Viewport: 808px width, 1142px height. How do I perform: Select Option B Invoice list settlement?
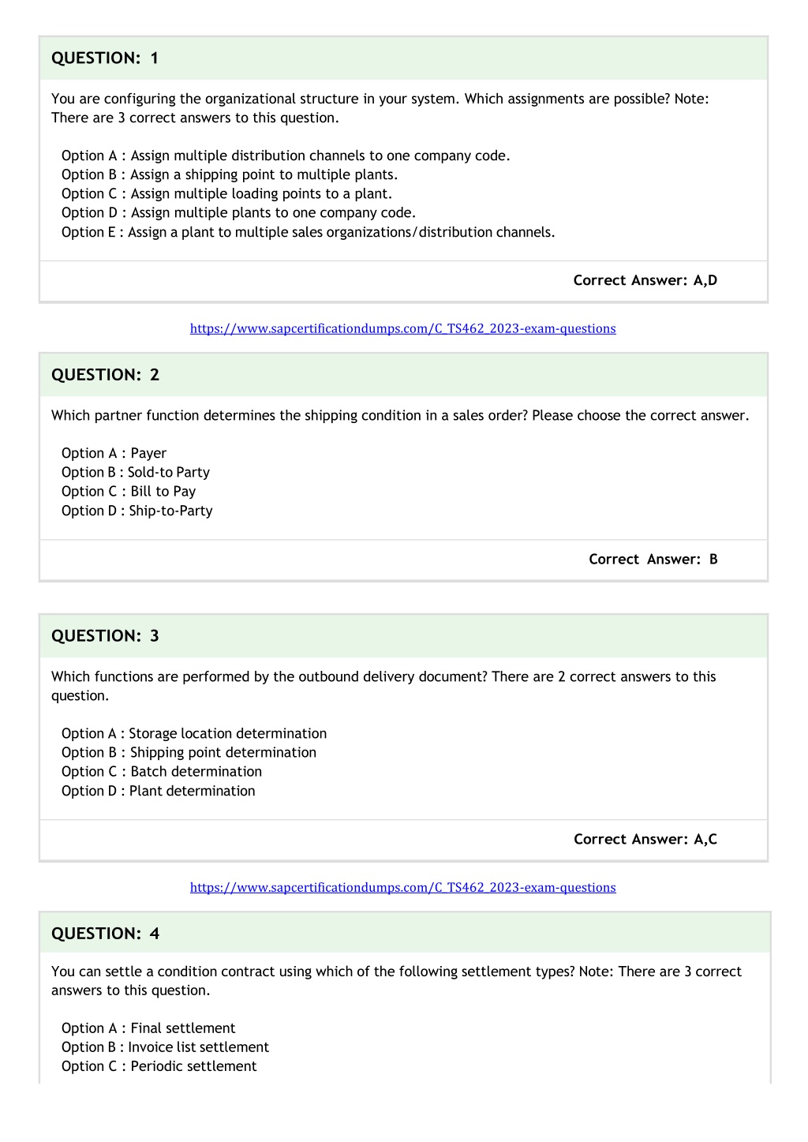165,1047
